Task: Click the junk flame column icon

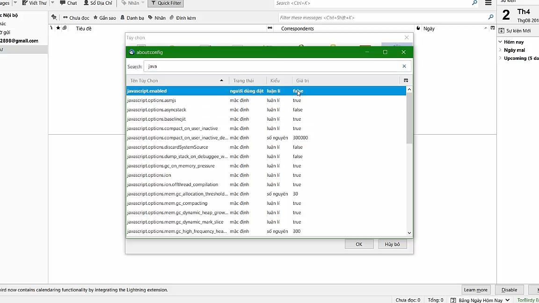Action: [418, 28]
